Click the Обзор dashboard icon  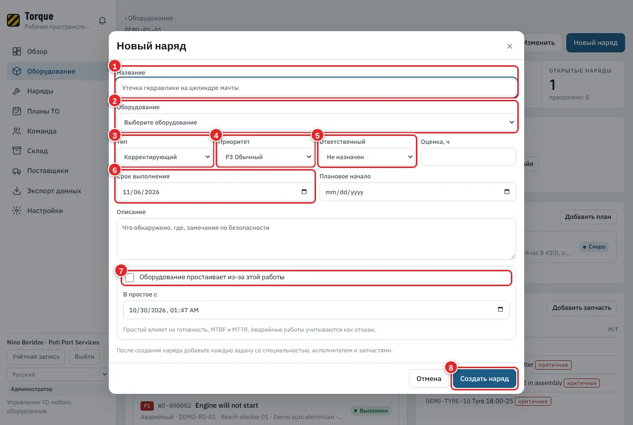[17, 51]
